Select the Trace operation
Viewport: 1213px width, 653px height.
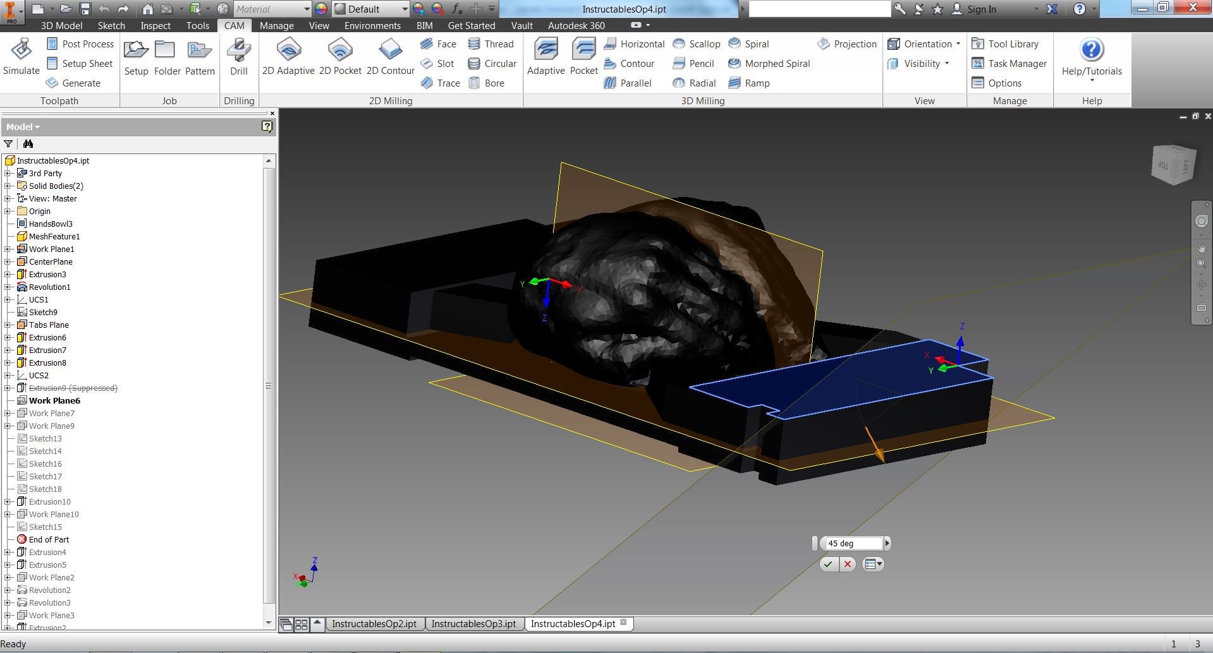click(x=440, y=83)
